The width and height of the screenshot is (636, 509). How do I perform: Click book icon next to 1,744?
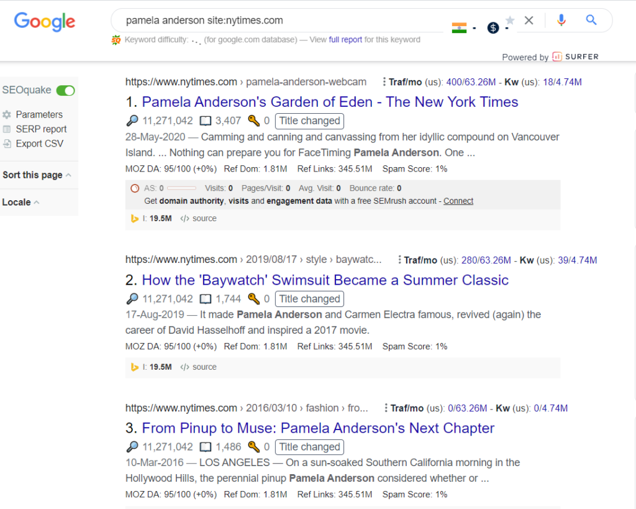[206, 299]
